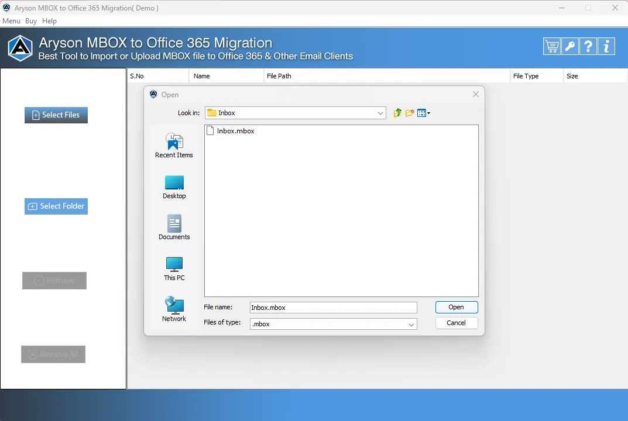Screen dimensions: 628x421
Task: Click the File Path column header
Action: (x=387, y=76)
